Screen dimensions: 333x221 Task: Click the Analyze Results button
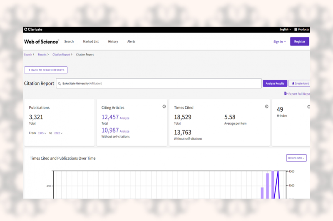pos(275,83)
